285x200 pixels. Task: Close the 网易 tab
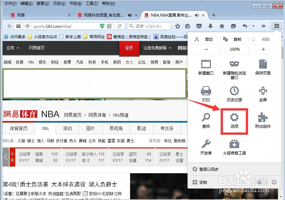[69, 15]
